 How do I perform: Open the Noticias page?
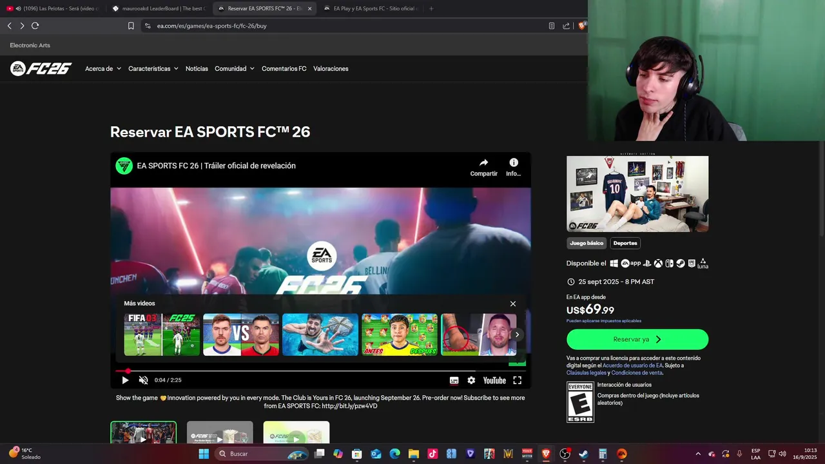[197, 68]
